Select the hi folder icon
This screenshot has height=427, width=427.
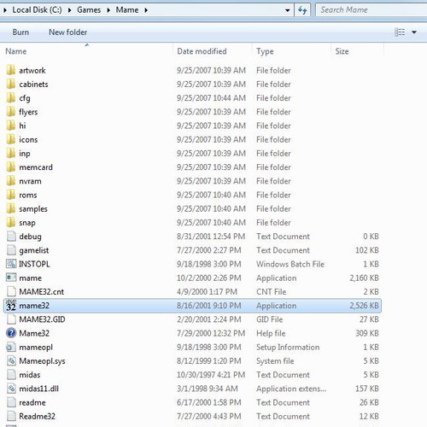[x=11, y=126]
